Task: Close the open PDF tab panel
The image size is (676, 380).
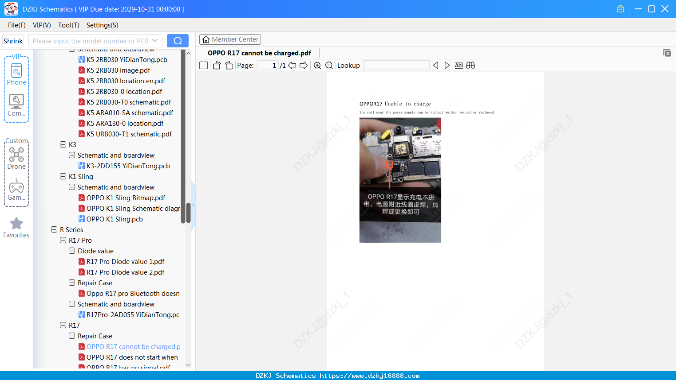Action: [667, 53]
